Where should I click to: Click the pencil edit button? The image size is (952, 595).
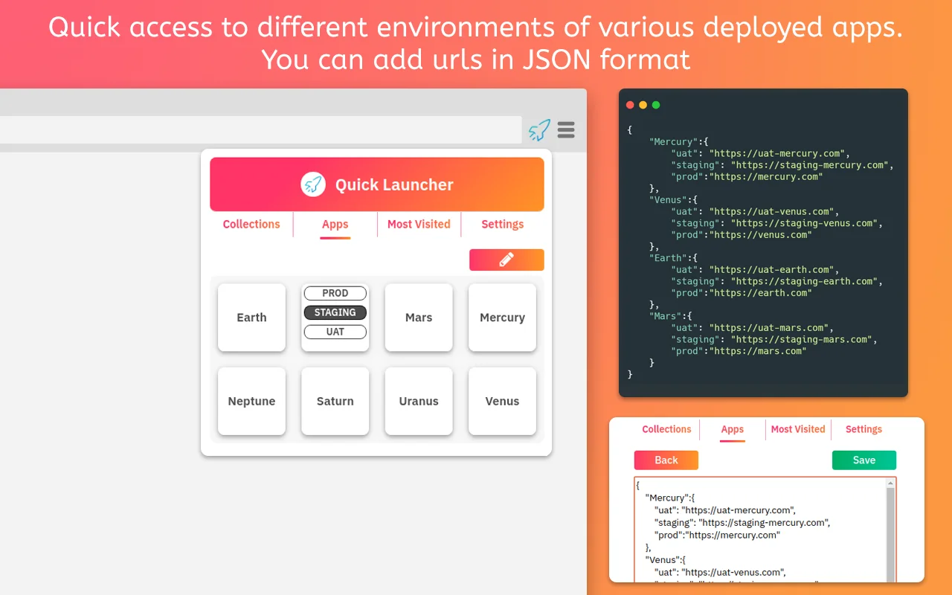tap(506, 260)
